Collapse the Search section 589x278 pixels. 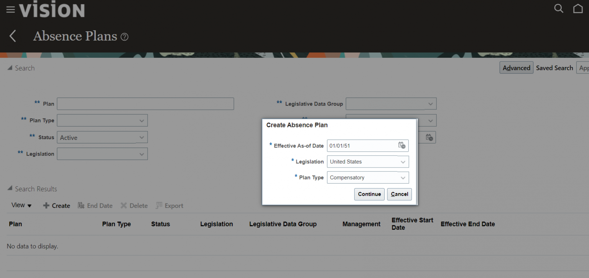[9, 68]
